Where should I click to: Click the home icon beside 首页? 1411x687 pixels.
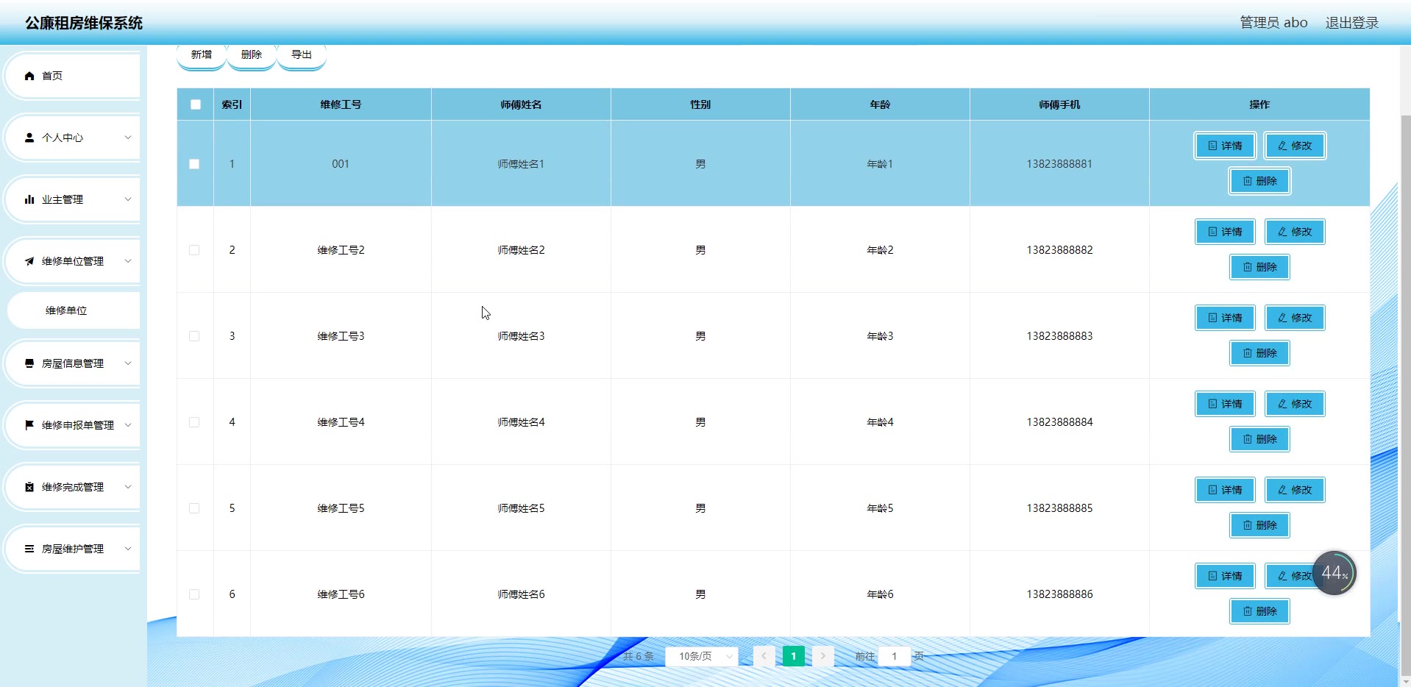pos(29,76)
